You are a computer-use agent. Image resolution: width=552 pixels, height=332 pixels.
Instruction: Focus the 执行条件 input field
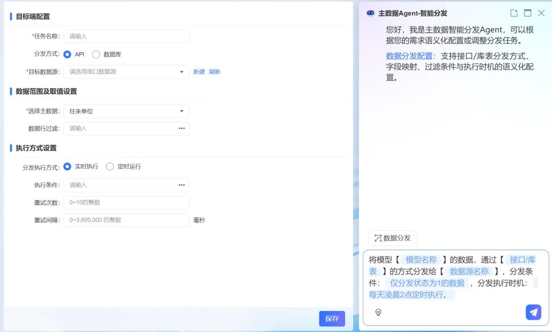point(126,185)
